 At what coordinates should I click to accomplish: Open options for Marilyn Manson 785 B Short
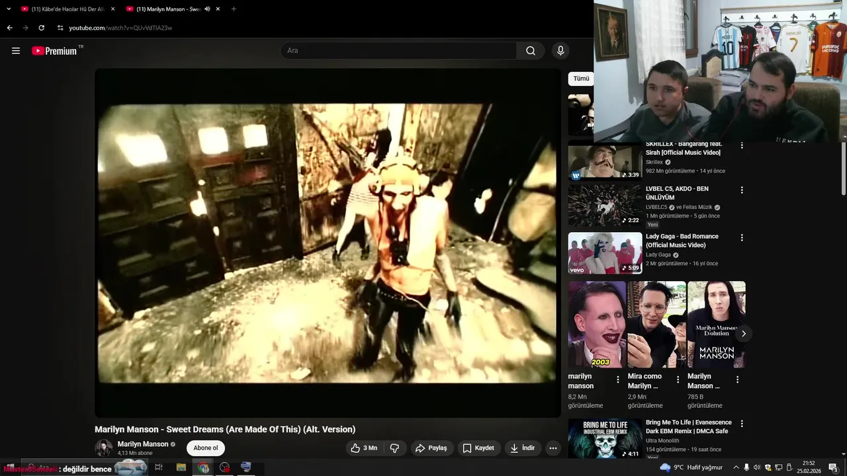click(737, 379)
